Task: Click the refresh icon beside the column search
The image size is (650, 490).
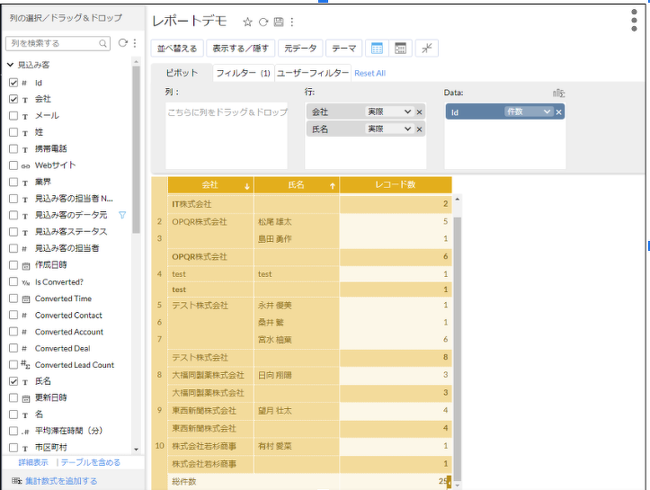Action: coord(123,43)
